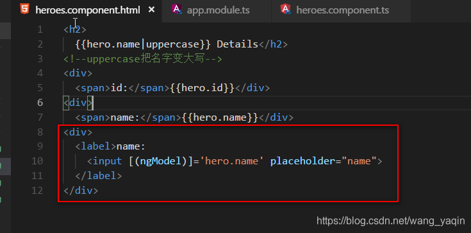Image resolution: width=471 pixels, height=233 pixels.
Task: Click the uppercase HTML comment on line 3
Action: [143, 59]
